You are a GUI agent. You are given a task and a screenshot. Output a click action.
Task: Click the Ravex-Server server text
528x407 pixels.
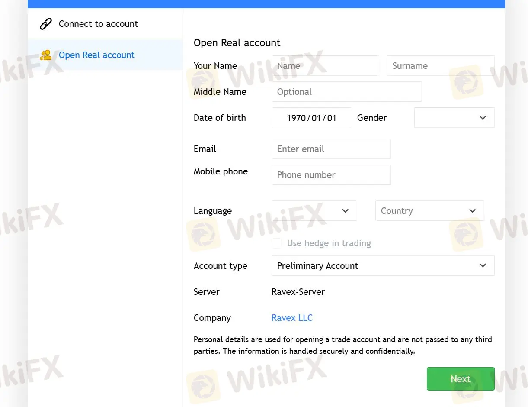(298, 292)
